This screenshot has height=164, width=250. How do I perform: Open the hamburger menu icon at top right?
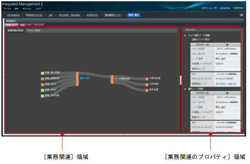point(242,15)
